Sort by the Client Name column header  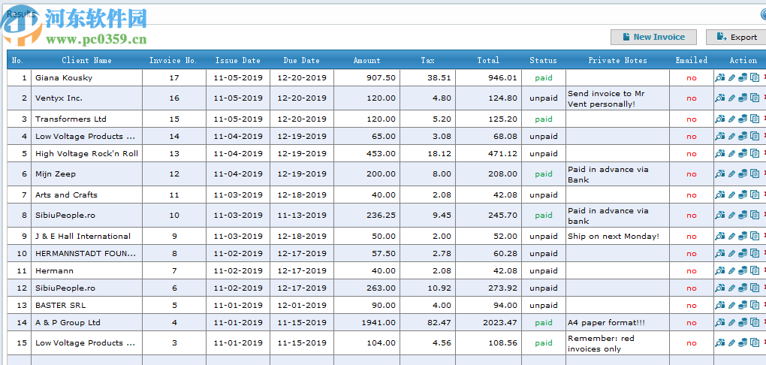pyautogui.click(x=86, y=60)
